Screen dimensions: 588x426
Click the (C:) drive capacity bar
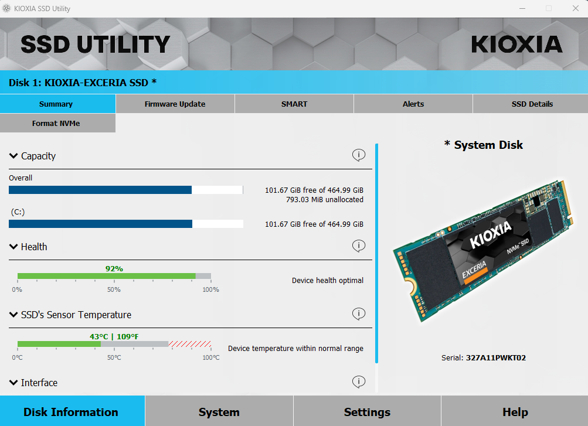point(126,224)
